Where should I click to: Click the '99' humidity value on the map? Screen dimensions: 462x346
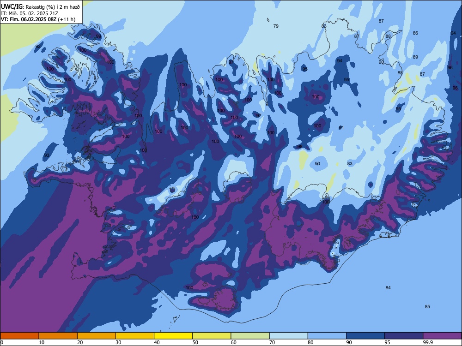98,36
